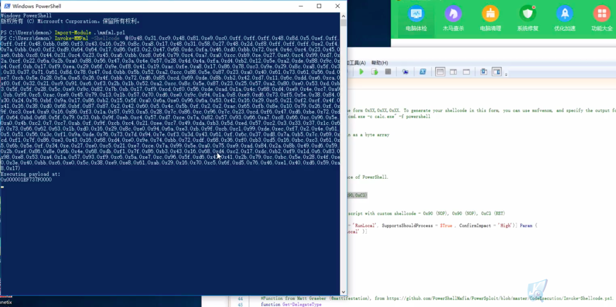
Task: Click '$True' variable in ISE script
Action: [446, 226]
